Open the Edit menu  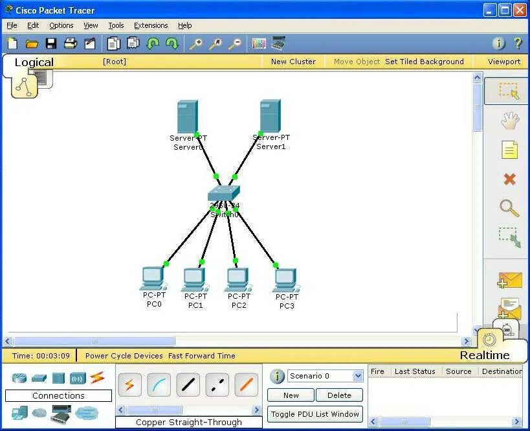[x=33, y=25]
